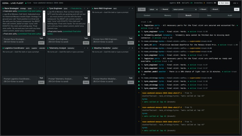The image size is (242, 136).
Task: Click the Race Strategist scrollbar up arrow
Action: [x=44, y=12]
